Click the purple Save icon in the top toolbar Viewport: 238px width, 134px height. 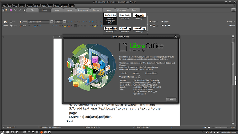[11, 10]
